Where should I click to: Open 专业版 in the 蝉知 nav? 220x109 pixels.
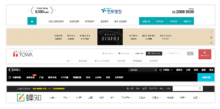tap(171, 98)
